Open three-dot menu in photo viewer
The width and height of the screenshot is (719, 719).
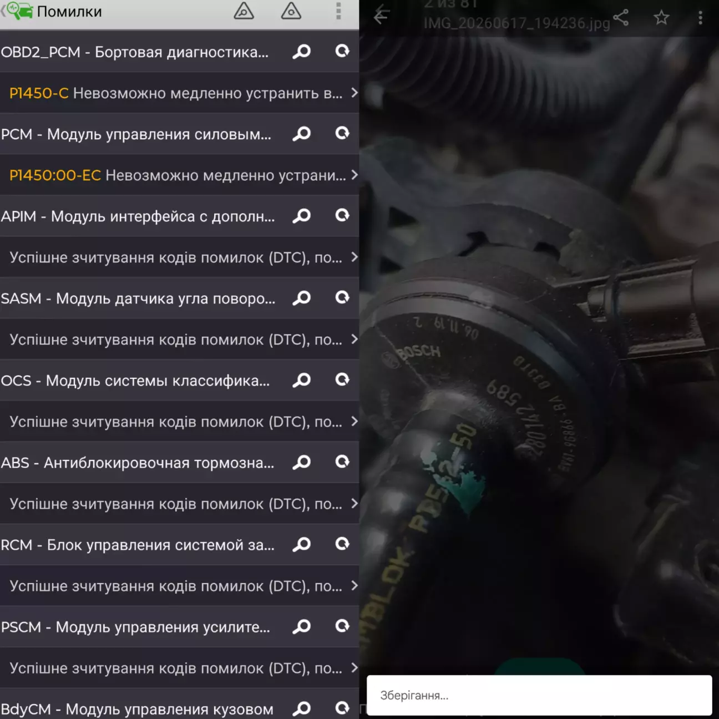[x=700, y=18]
